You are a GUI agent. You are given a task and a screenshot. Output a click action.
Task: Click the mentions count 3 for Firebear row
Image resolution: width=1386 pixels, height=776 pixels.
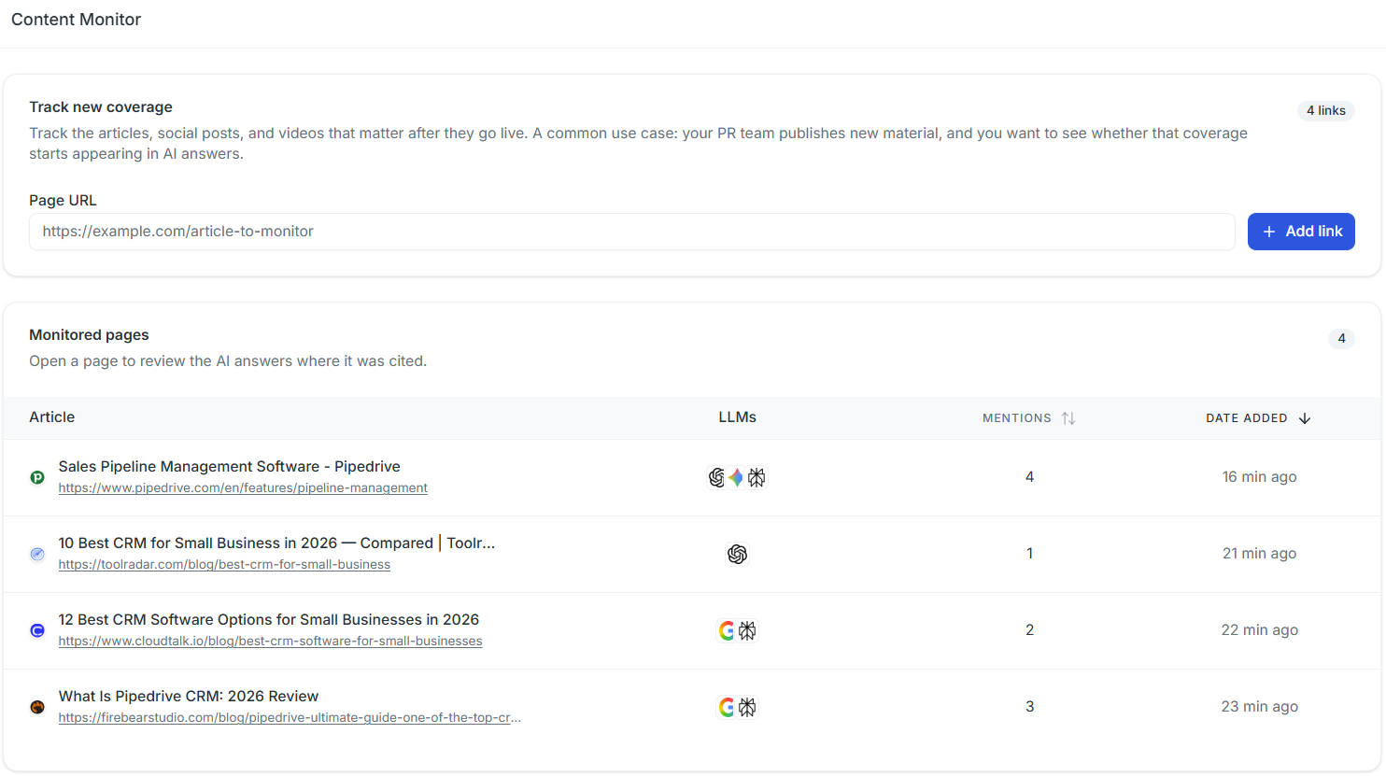pos(1029,707)
